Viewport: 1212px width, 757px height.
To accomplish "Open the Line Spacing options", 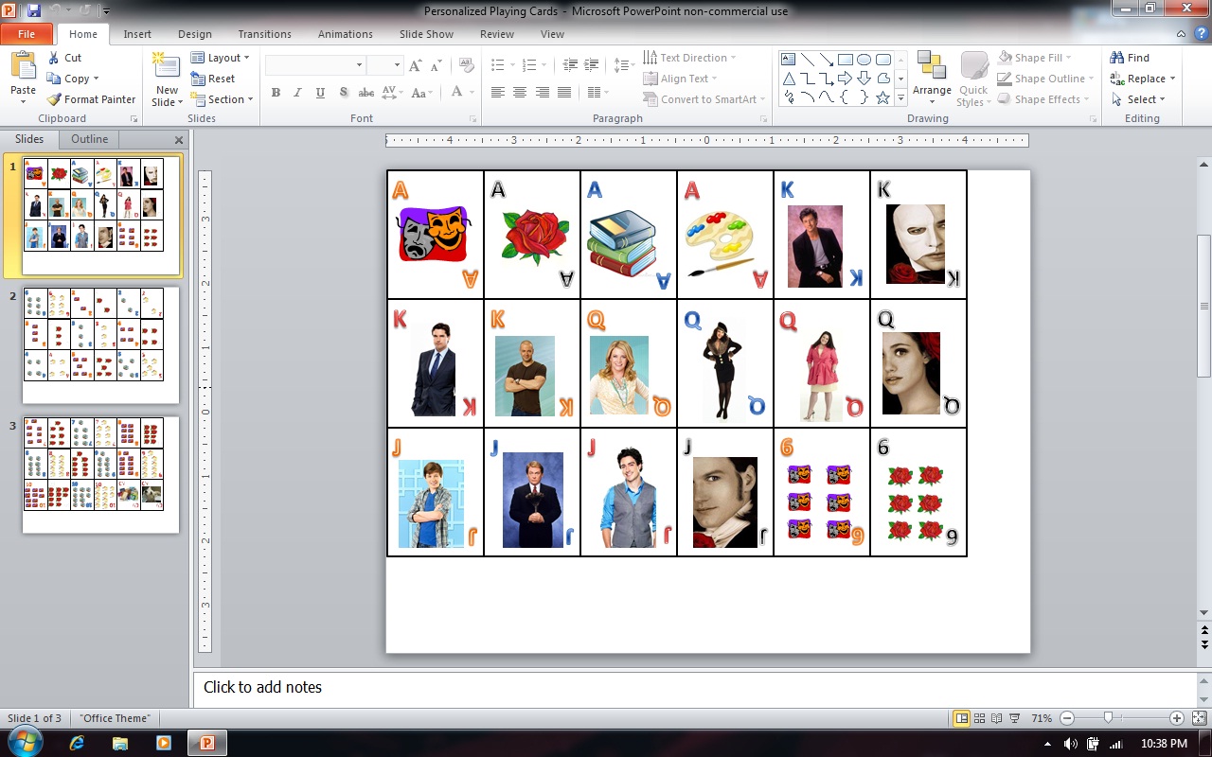I will (623, 65).
